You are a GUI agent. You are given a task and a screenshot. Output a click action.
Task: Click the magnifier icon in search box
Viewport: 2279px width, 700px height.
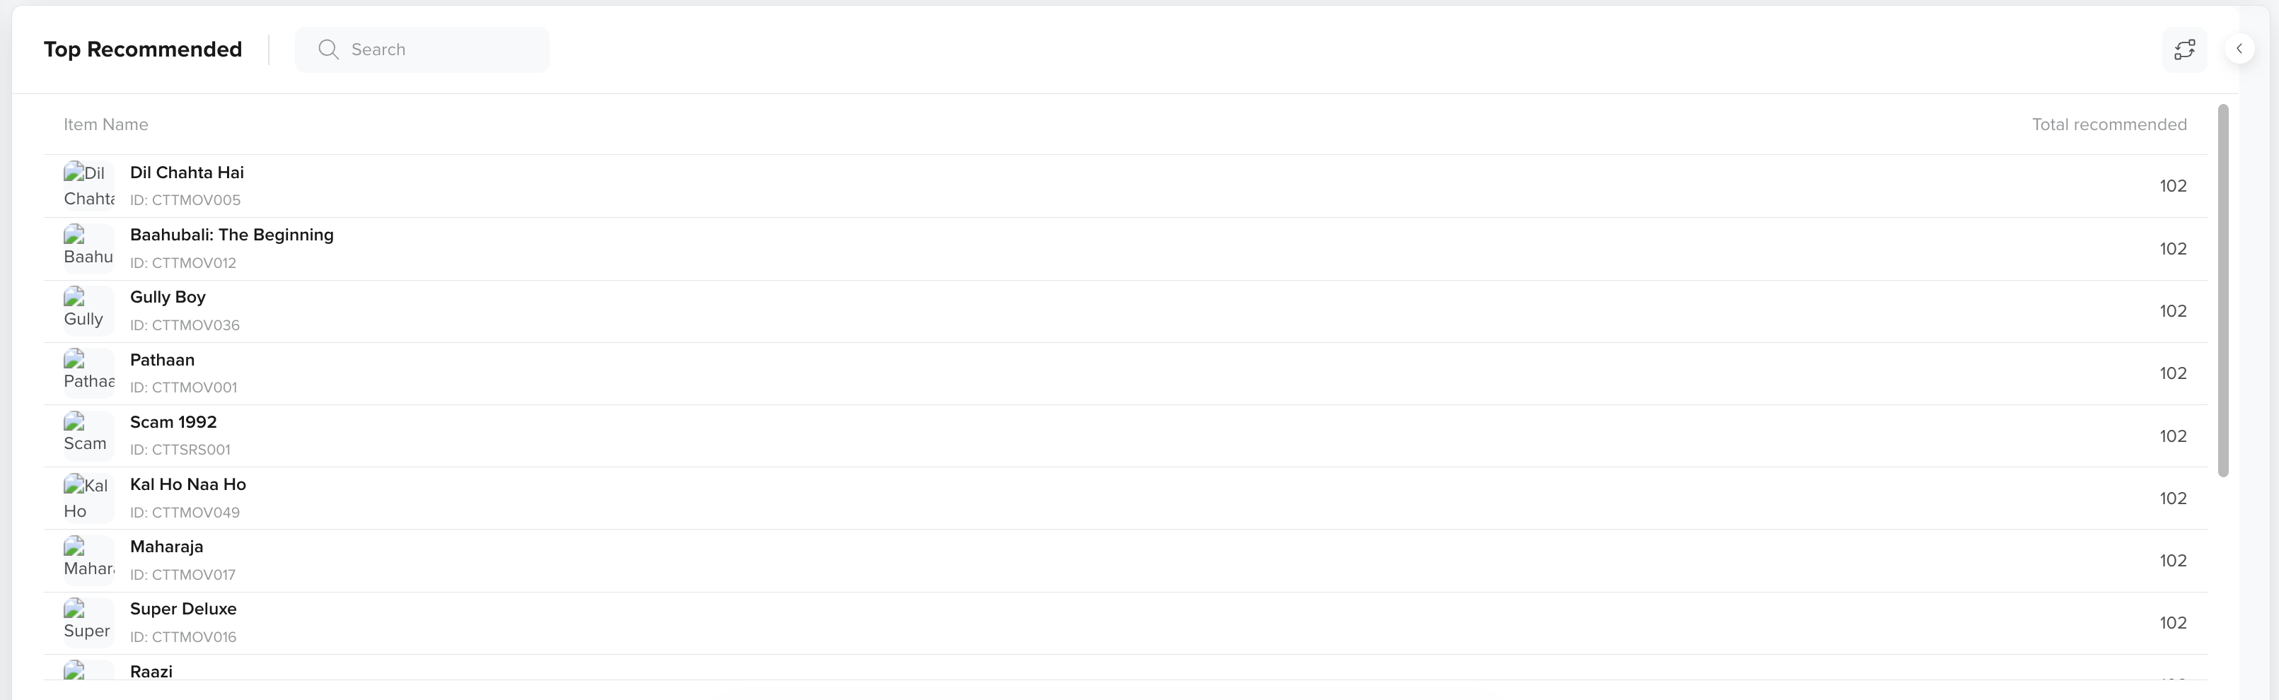pyautogui.click(x=328, y=49)
